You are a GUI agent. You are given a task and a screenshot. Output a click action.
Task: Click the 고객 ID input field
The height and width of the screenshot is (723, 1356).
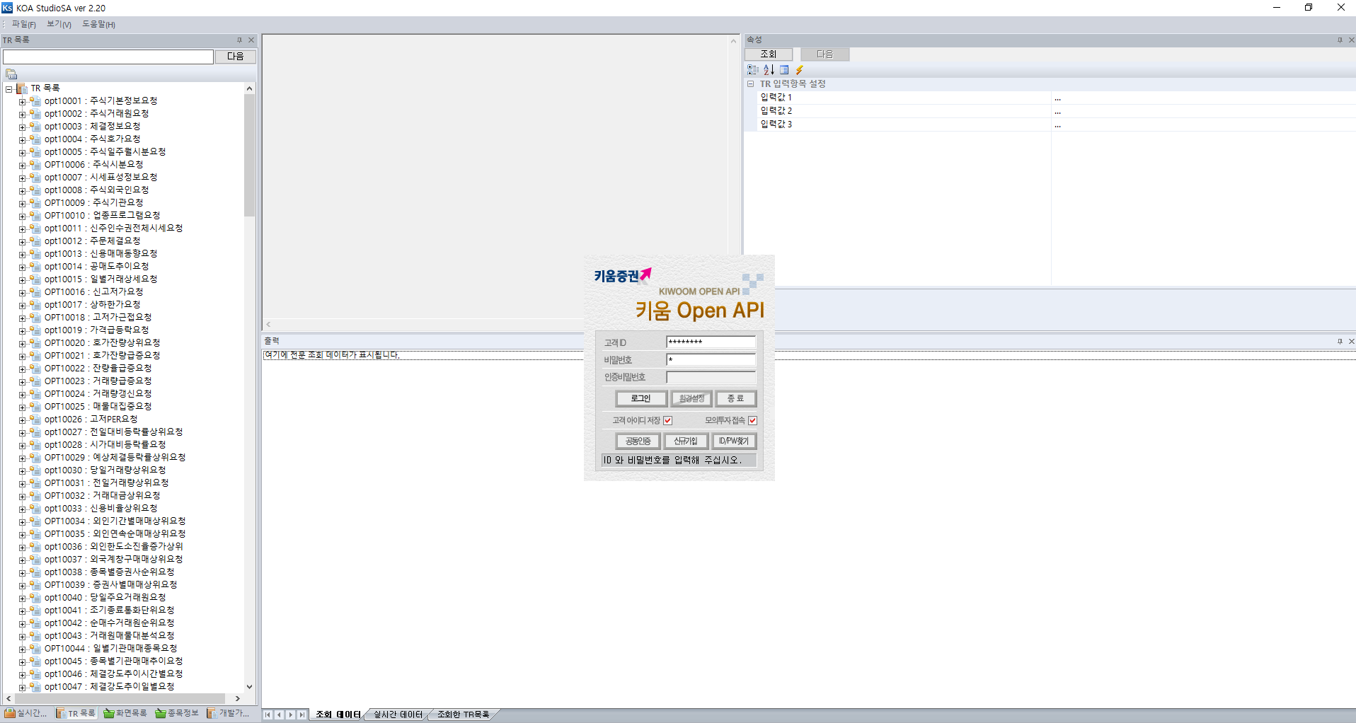[711, 342]
